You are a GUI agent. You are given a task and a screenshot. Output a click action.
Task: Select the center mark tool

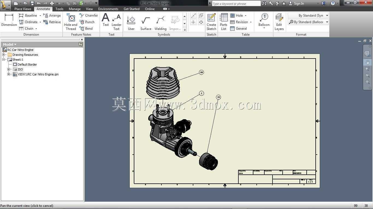click(193, 22)
